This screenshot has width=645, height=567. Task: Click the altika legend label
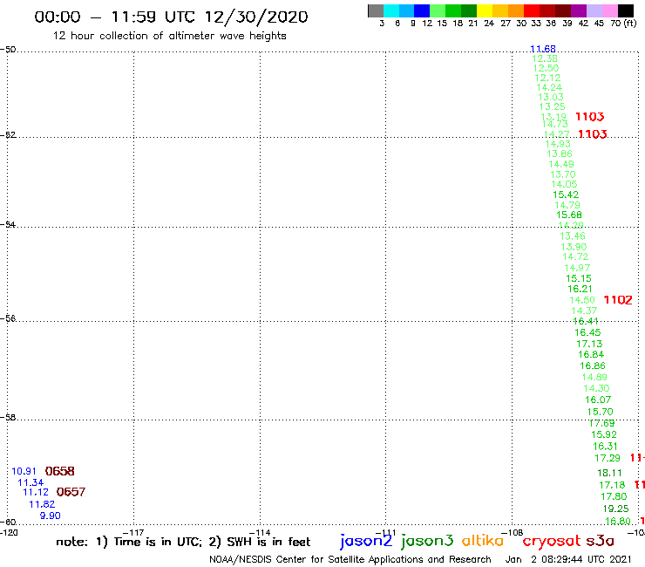[483, 541]
